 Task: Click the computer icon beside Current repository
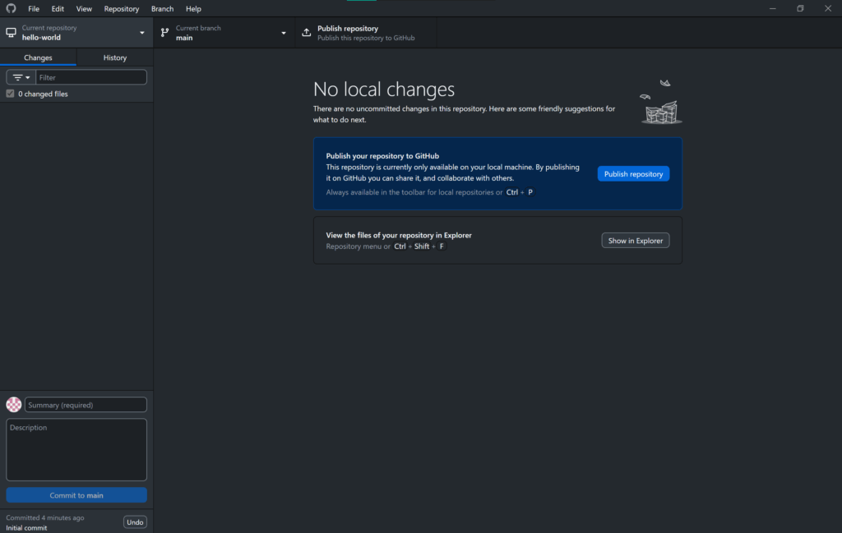point(11,33)
